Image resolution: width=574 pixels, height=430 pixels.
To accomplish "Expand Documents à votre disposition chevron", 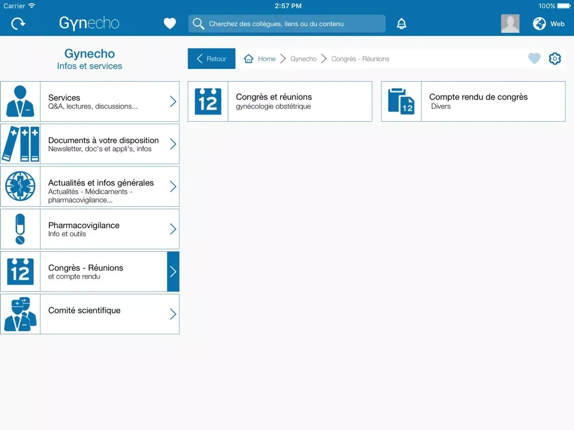I will [173, 144].
